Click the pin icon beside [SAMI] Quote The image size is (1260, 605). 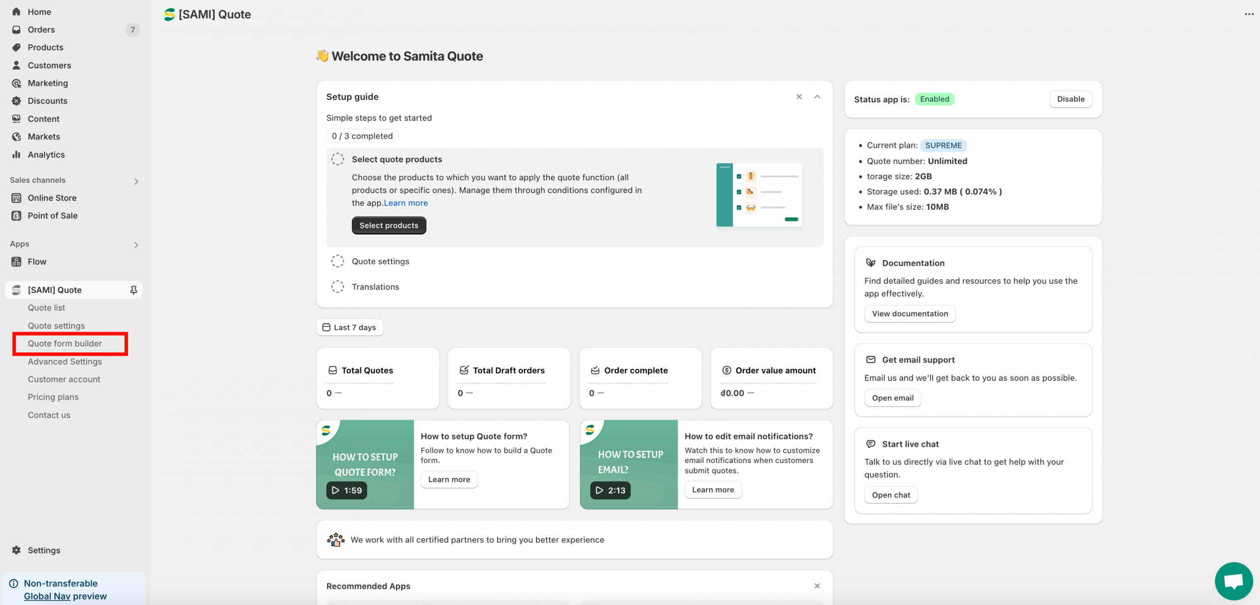133,290
